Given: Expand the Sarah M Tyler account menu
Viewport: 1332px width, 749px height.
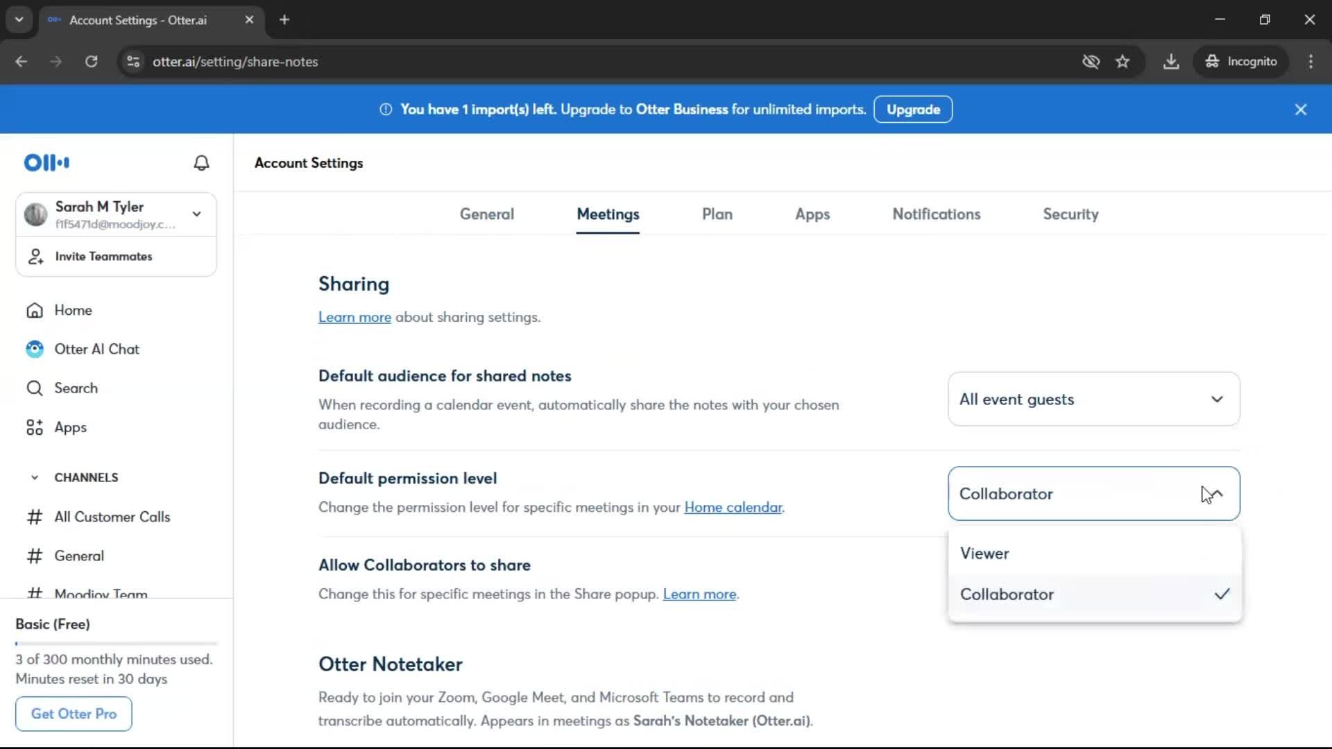Looking at the screenshot, I should point(197,214).
